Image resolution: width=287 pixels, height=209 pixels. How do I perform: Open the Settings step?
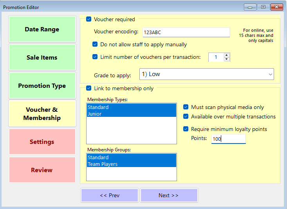(42, 142)
